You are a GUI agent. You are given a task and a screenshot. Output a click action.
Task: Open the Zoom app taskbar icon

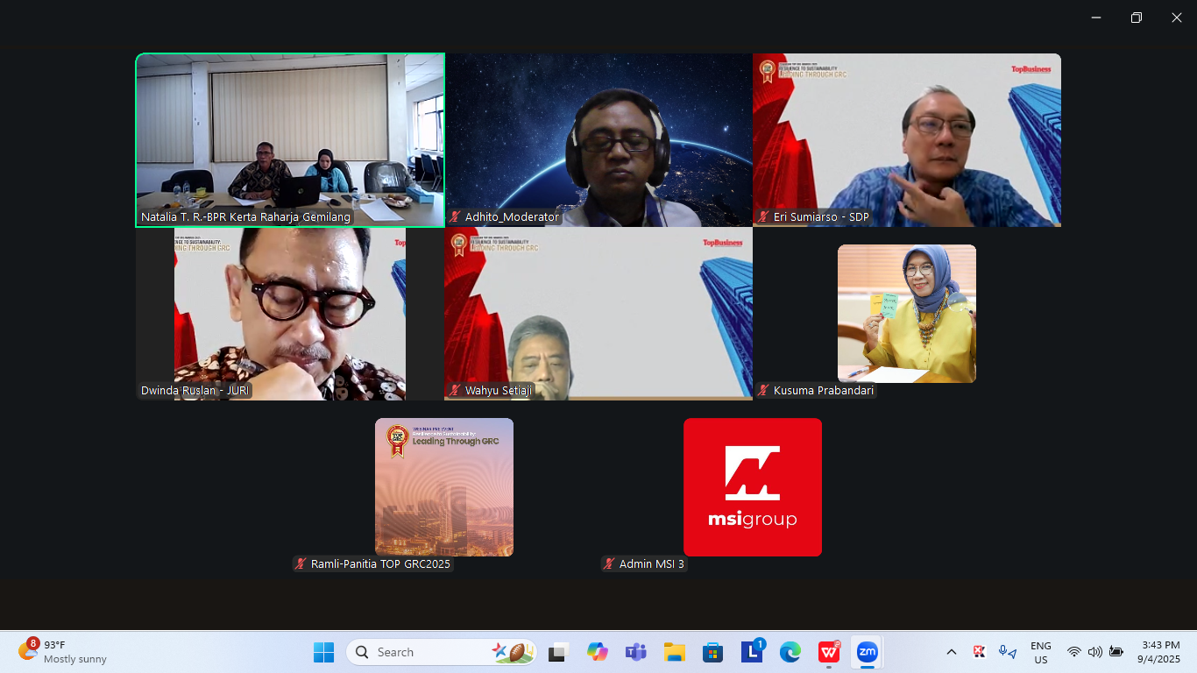click(867, 652)
